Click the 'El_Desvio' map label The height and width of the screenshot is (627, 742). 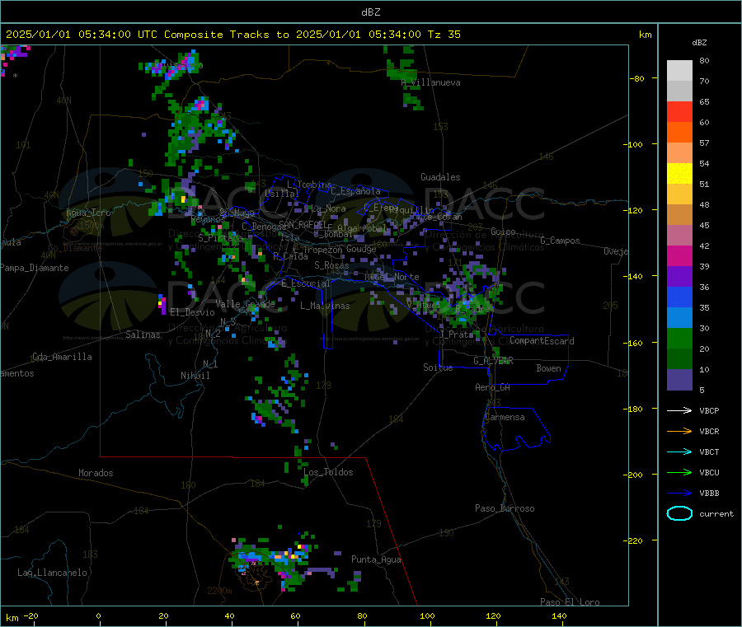[192, 312]
